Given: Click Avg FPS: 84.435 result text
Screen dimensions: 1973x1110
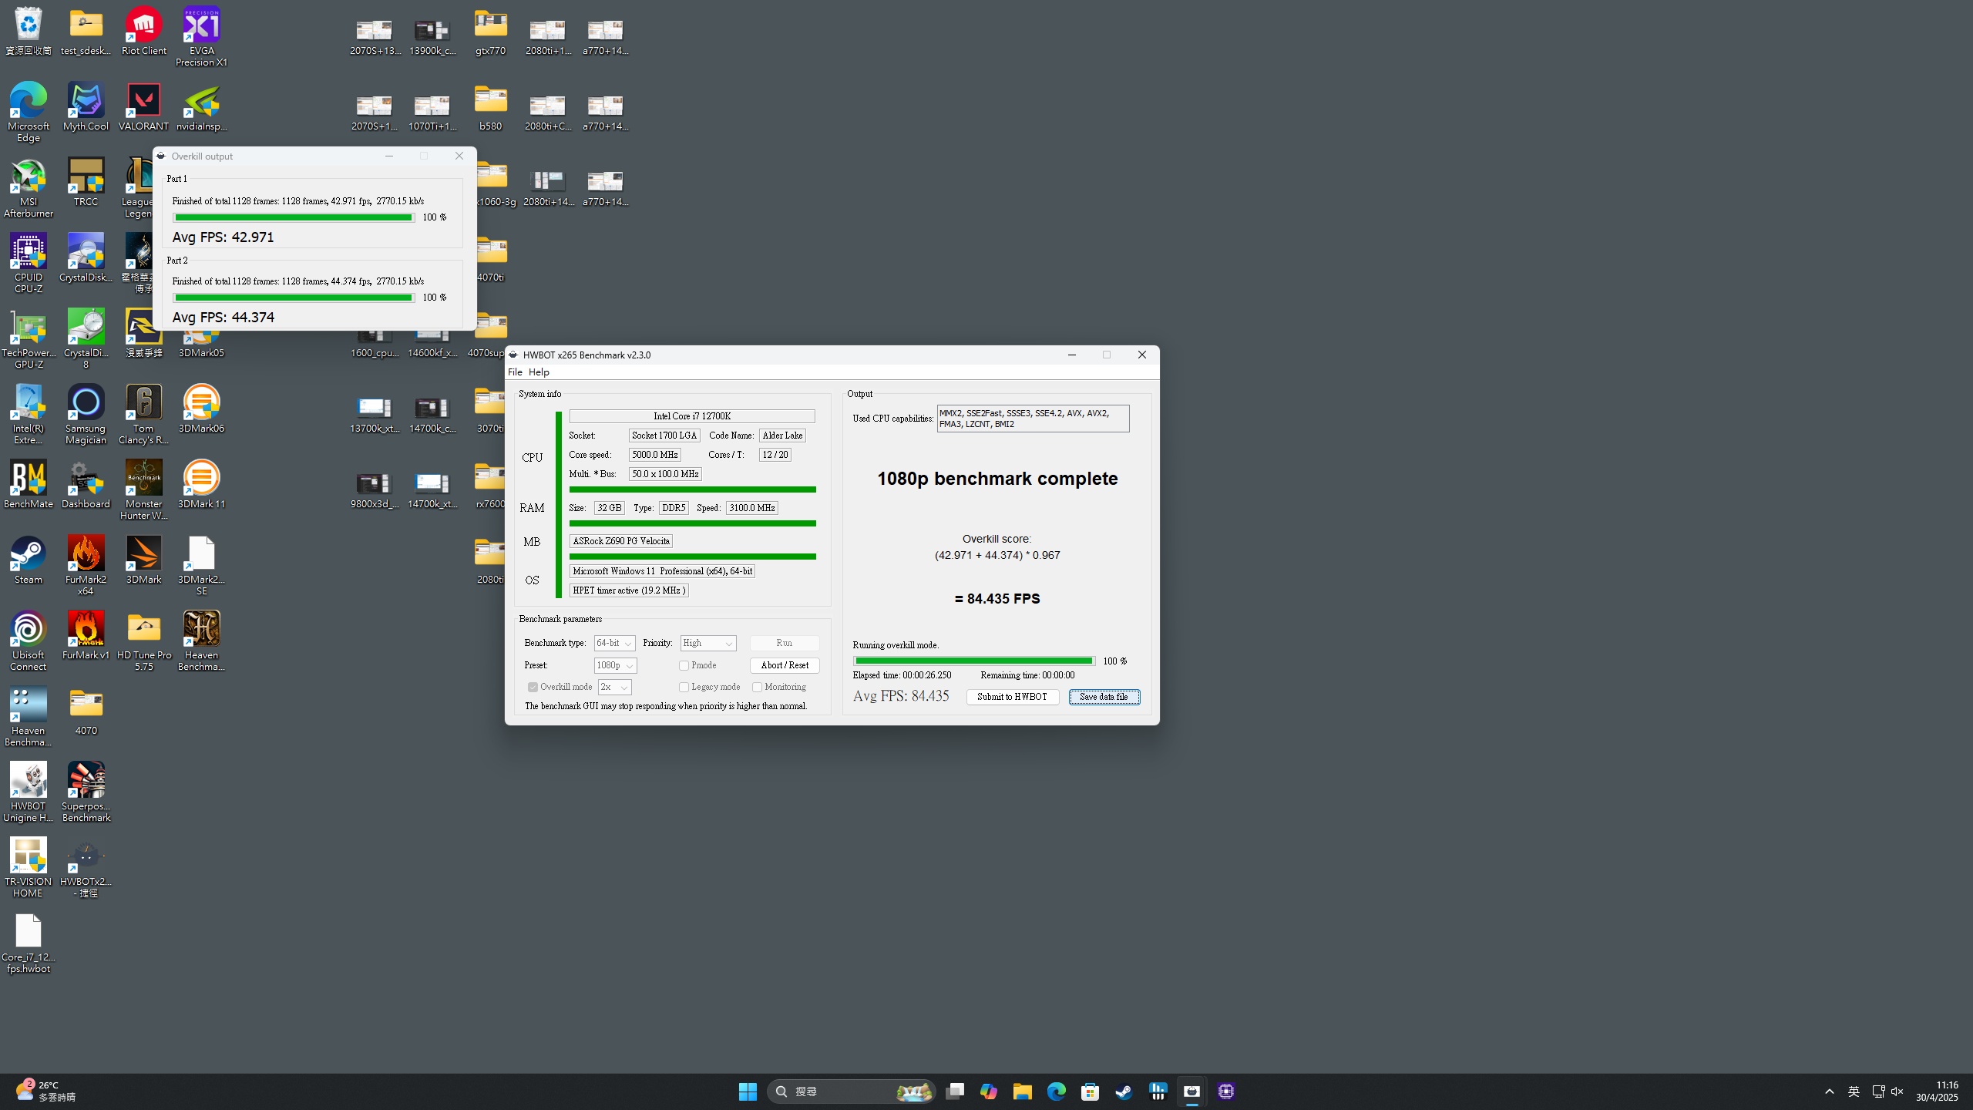Looking at the screenshot, I should (901, 696).
